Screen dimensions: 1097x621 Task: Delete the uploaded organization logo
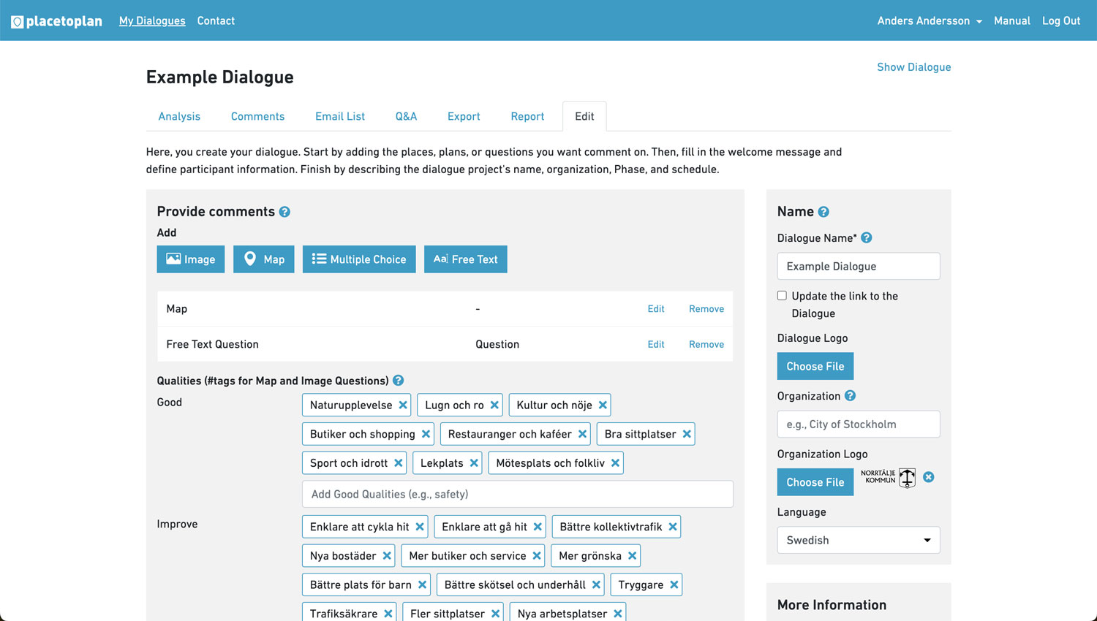click(x=929, y=477)
